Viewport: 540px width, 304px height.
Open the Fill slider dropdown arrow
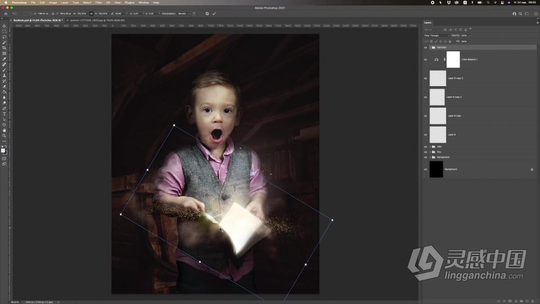point(469,41)
